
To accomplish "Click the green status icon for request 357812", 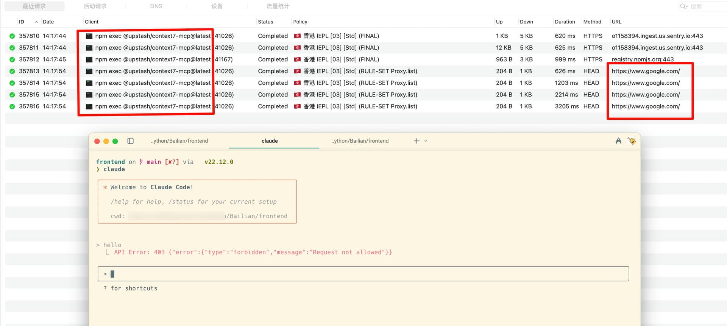I will 12,59.
